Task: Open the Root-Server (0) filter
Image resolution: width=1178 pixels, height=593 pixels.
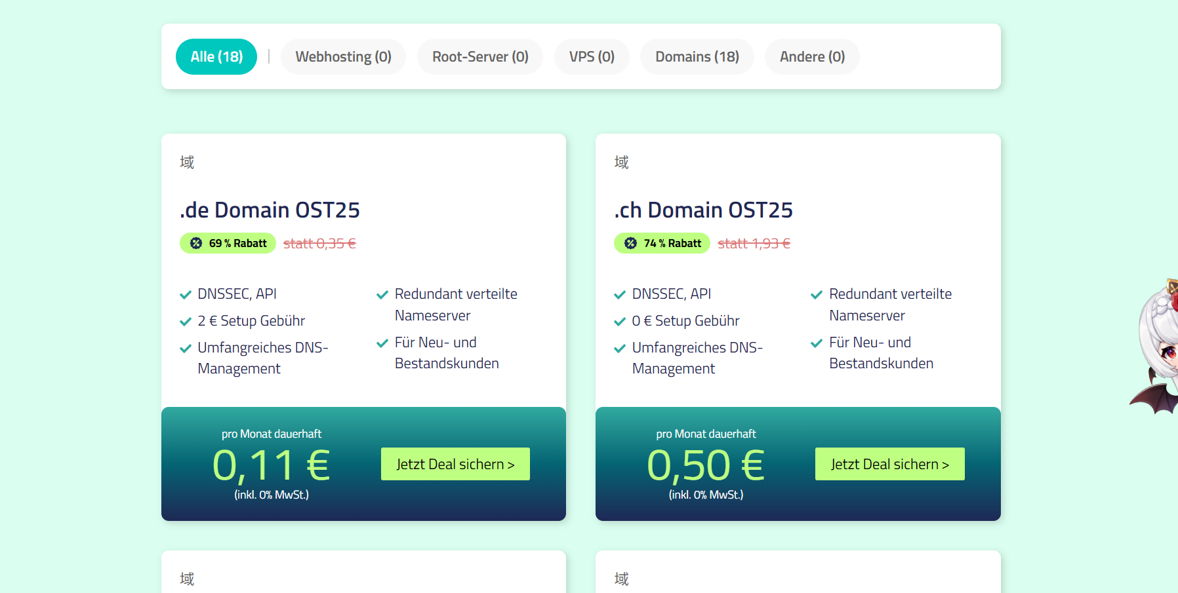Action: point(480,56)
